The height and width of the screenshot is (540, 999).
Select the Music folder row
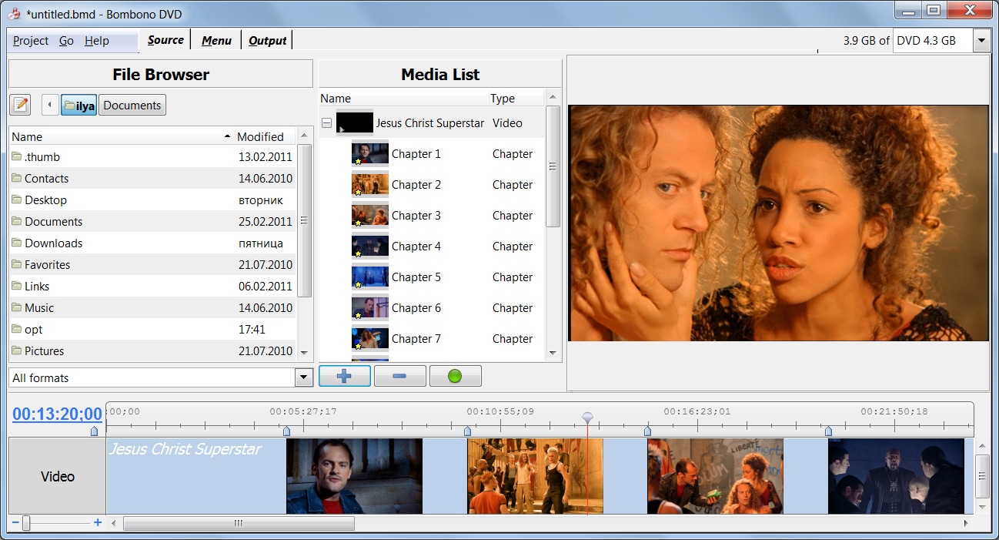(152, 307)
